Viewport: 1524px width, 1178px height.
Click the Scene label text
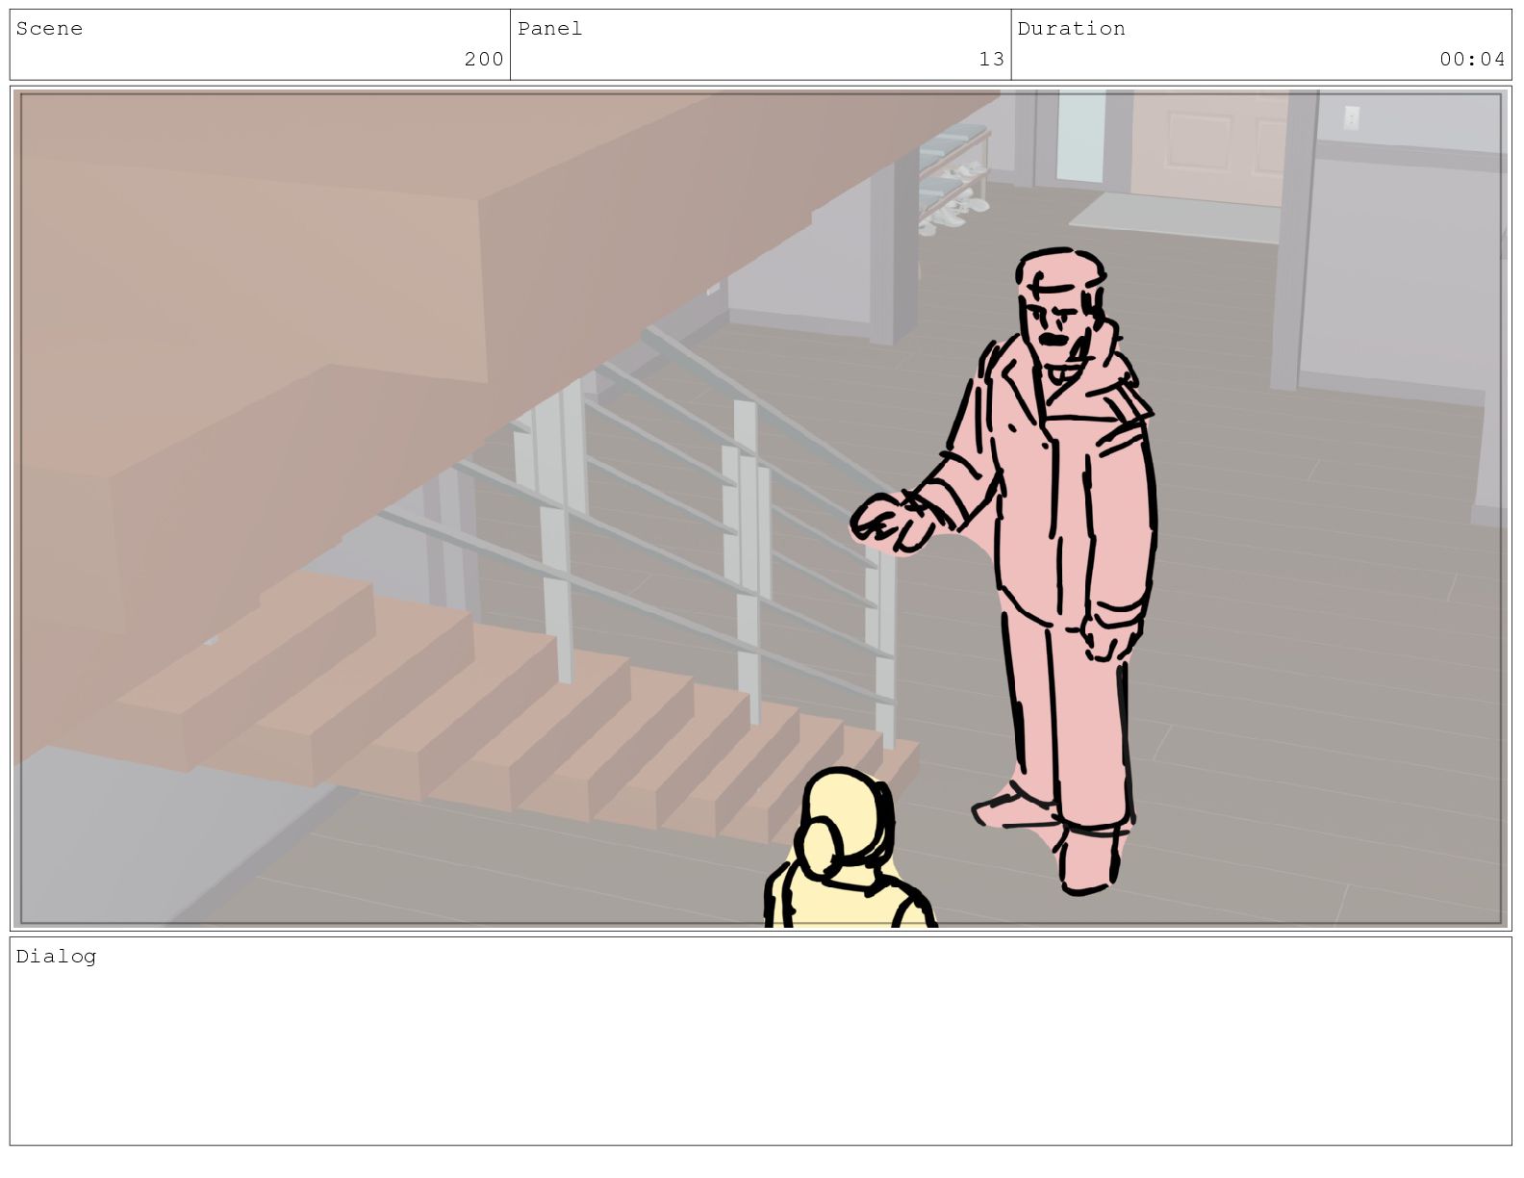[49, 29]
